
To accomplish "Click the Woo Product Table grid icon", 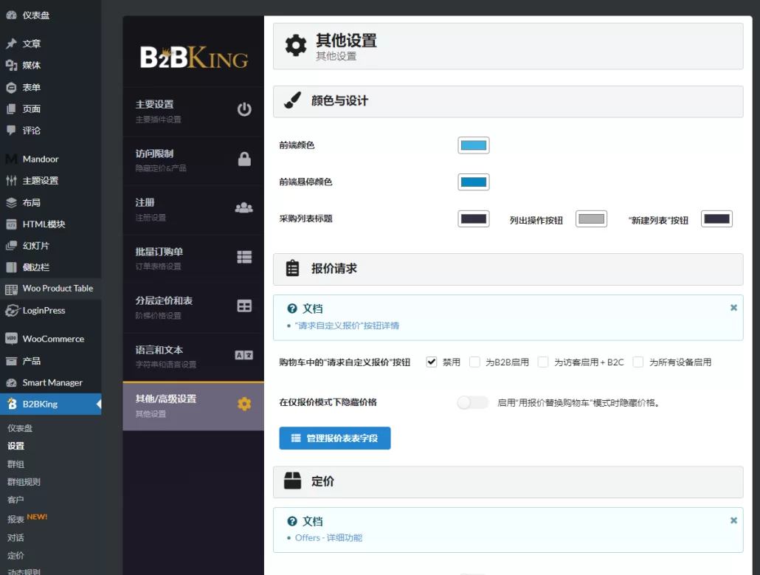I will click(x=11, y=289).
